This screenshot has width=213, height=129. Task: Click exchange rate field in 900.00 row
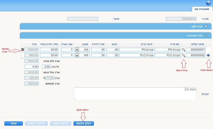click(67, 55)
